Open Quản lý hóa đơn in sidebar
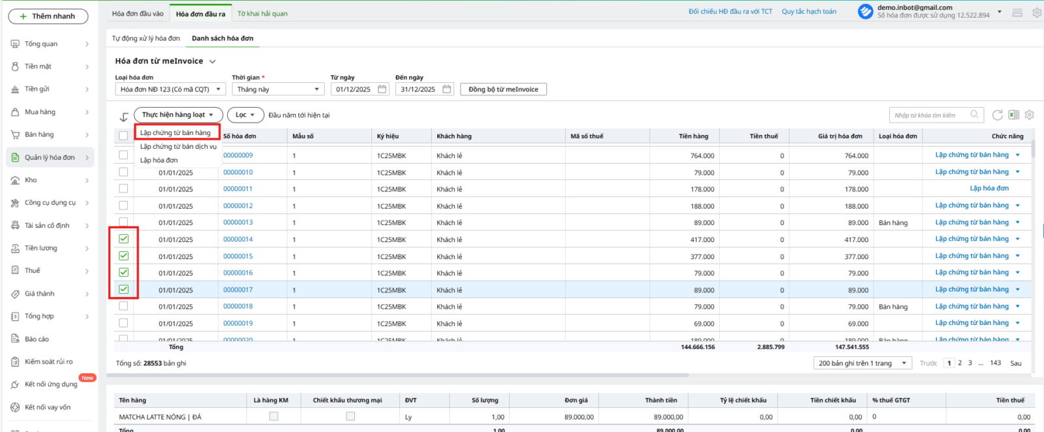 point(50,157)
